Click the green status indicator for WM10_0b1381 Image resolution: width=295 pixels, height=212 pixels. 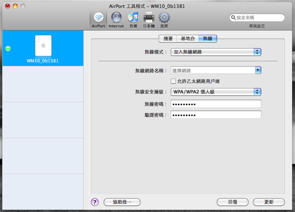[x=8, y=49]
